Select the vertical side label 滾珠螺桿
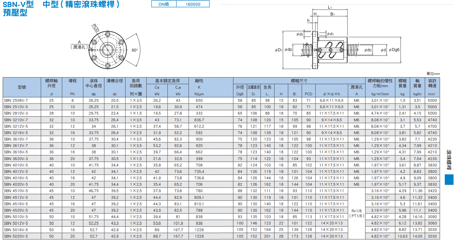 (x=449, y=160)
